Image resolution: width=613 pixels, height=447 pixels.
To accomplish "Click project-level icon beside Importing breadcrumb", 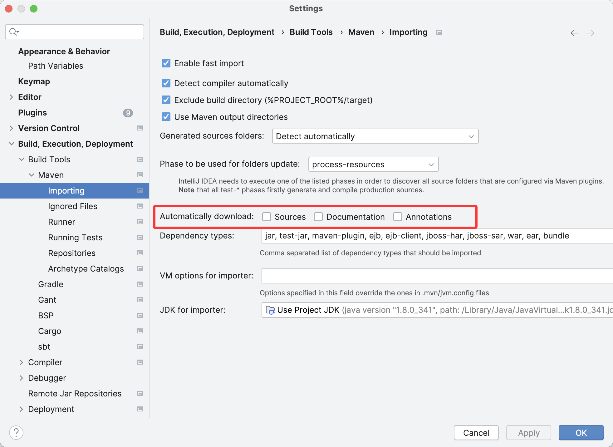I will [x=439, y=32].
